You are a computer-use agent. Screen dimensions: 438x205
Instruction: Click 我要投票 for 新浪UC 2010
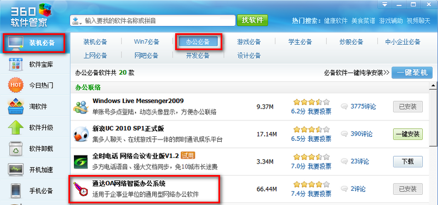pyautogui.click(x=320, y=139)
